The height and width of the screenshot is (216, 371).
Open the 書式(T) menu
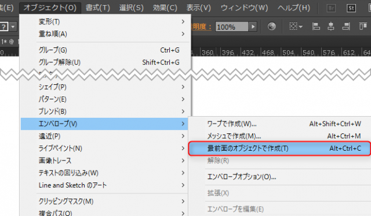98,8
